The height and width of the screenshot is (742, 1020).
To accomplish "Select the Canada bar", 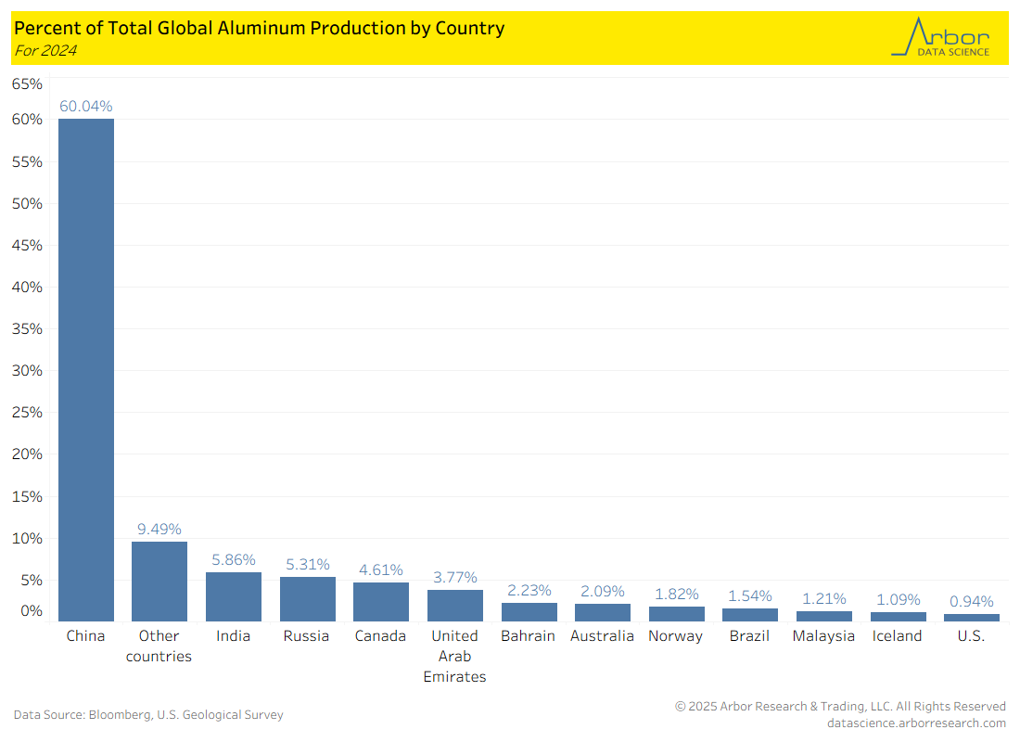I will (x=381, y=602).
